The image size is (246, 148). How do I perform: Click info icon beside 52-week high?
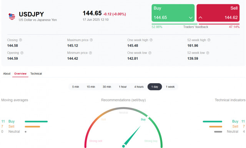point(209,40)
